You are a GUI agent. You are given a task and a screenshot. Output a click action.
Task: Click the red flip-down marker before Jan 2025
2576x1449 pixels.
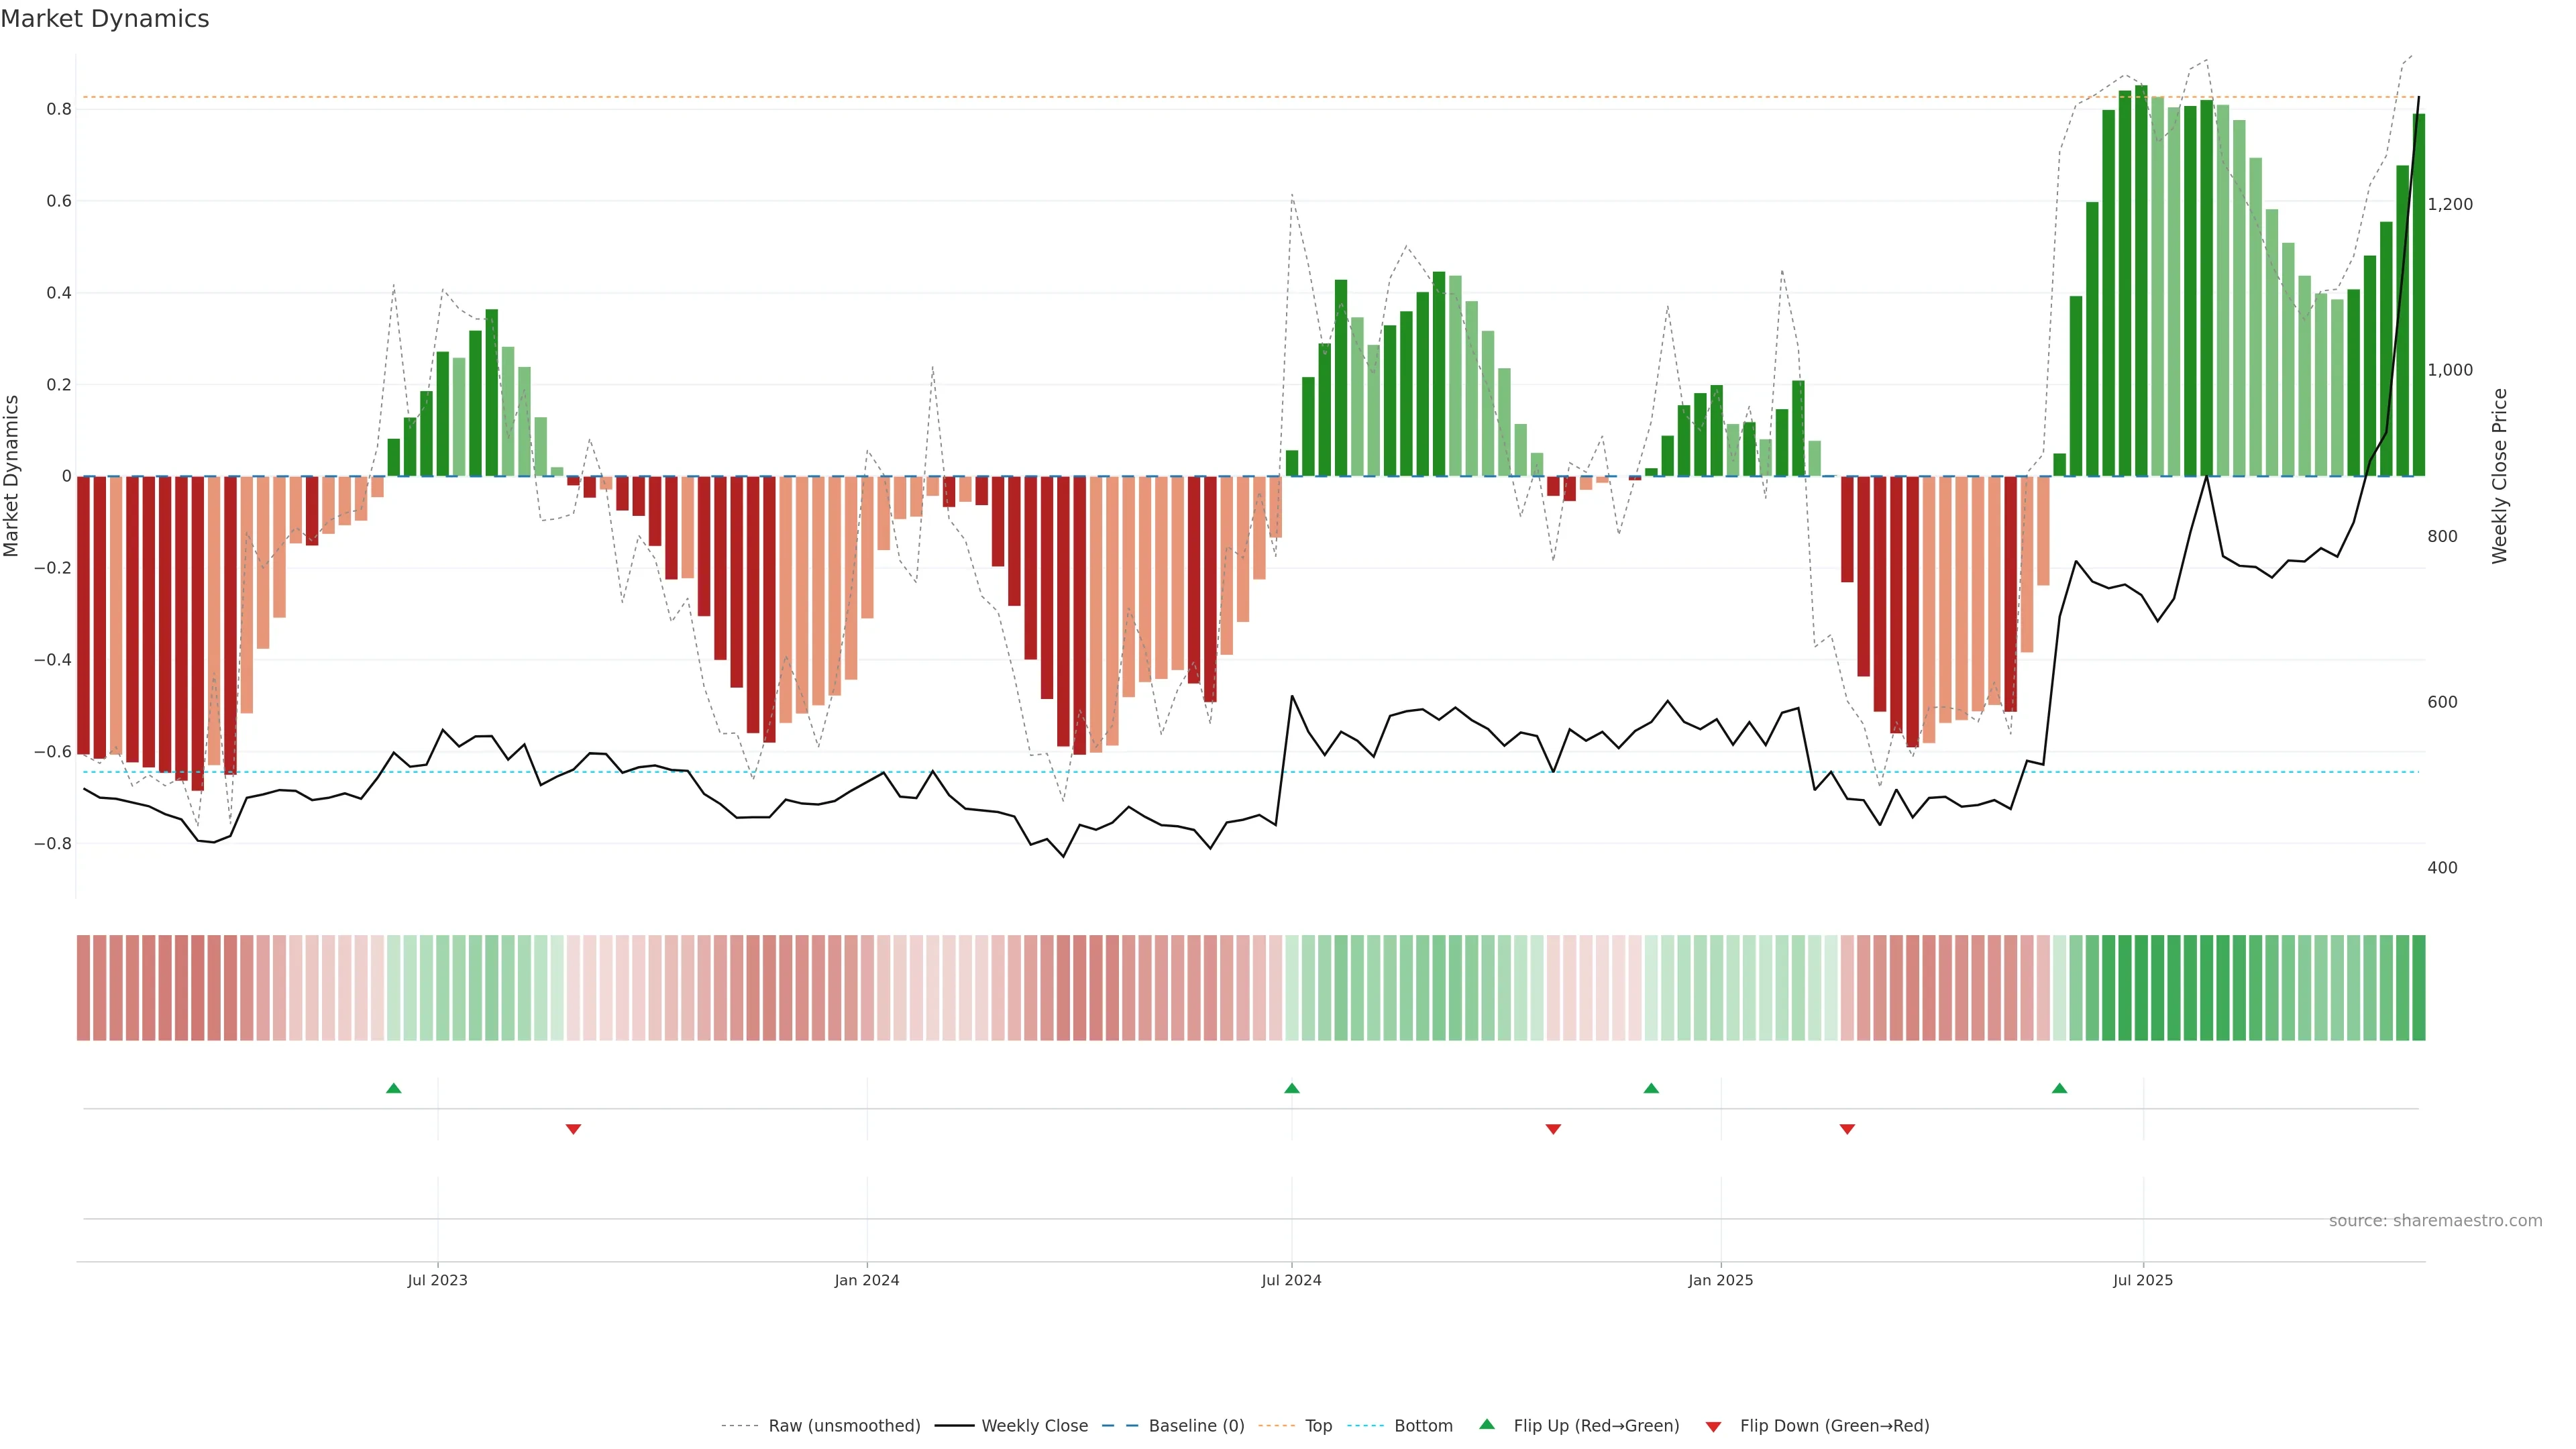coord(1553,1129)
